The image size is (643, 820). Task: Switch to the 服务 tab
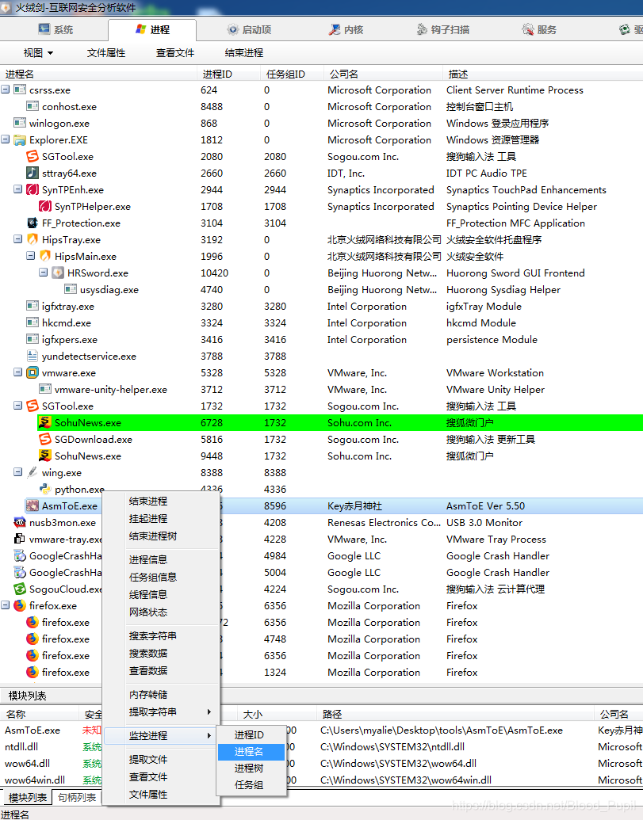click(x=539, y=30)
